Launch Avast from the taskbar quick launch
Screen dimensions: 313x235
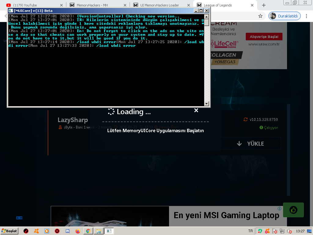pos(36,231)
